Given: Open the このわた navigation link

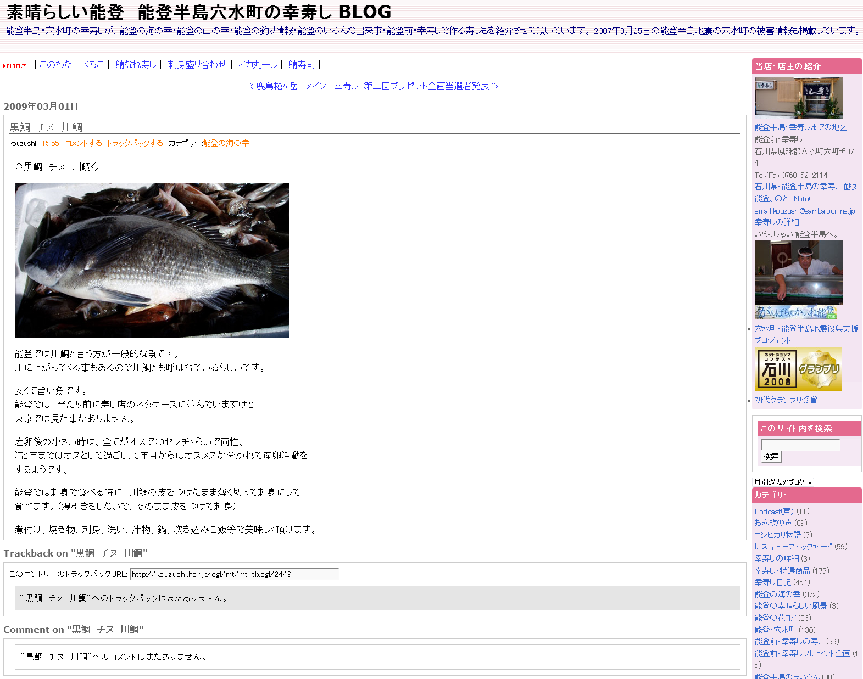Looking at the screenshot, I should 55,65.
